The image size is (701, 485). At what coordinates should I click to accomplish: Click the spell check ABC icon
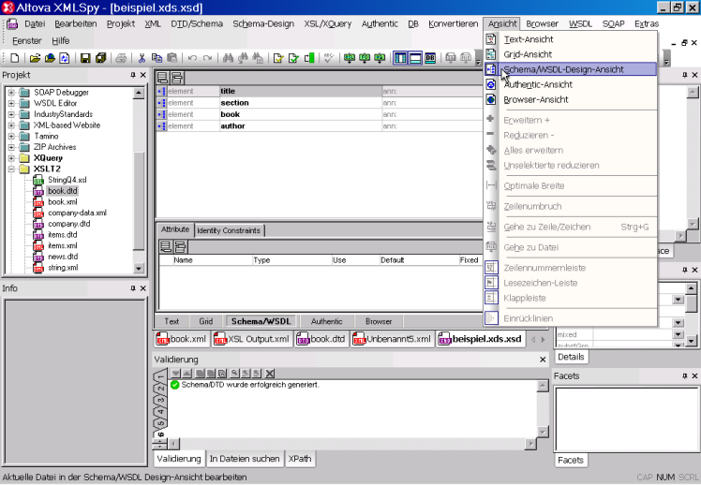coord(329,58)
